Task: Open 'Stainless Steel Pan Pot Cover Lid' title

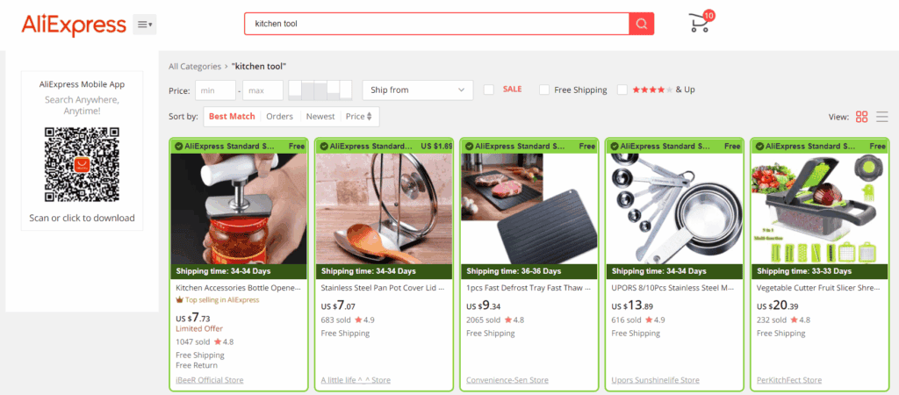Action: [383, 288]
